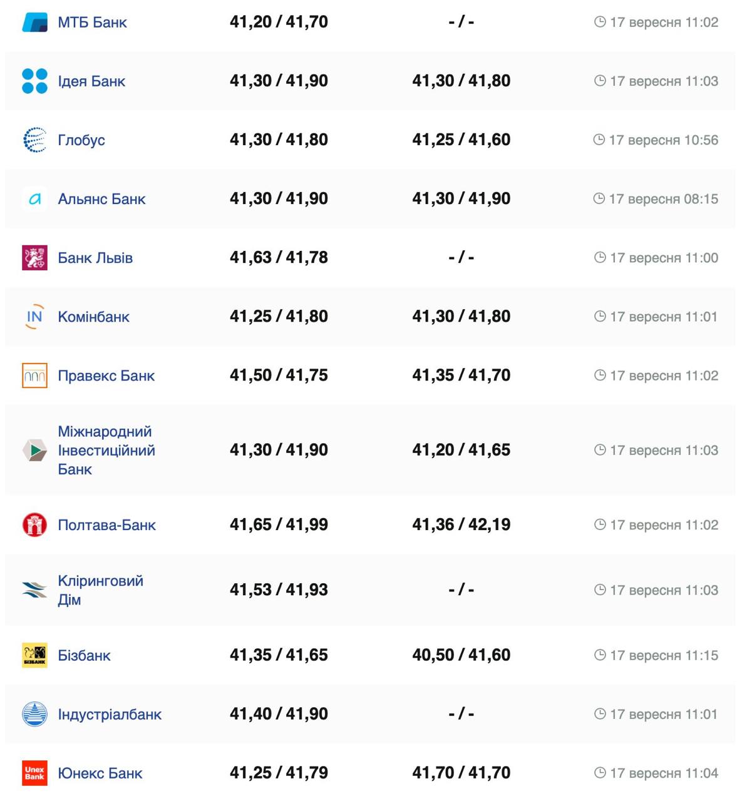
Task: Click the clock icon in Бізбанк row
Action: pos(600,655)
